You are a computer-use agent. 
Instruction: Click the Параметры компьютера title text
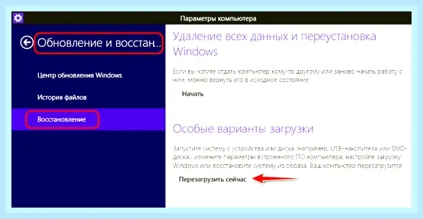(x=218, y=19)
